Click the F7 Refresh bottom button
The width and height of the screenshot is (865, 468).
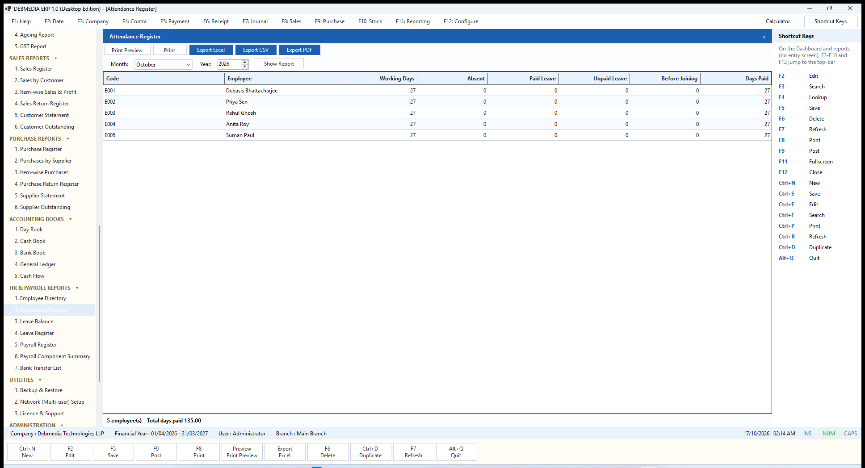tap(413, 452)
